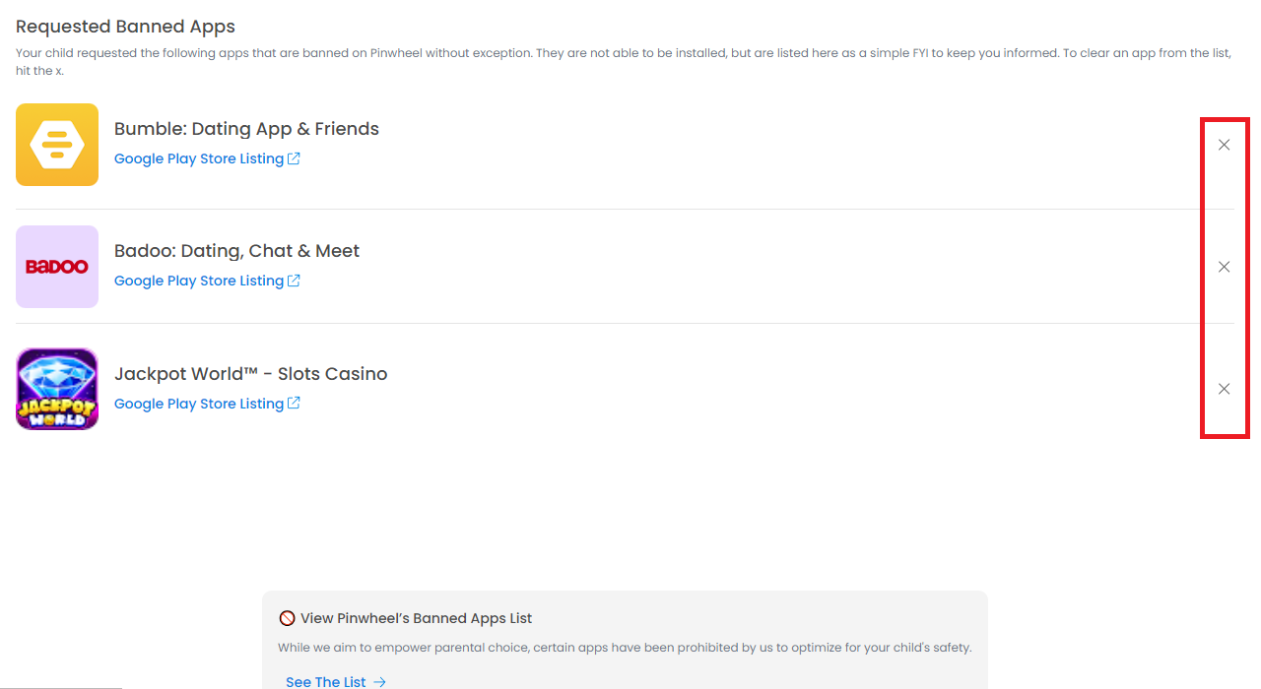Viewport: 1261px width, 689px height.
Task: Click the Bumble: Dating App & Friends title
Action: coord(246,129)
